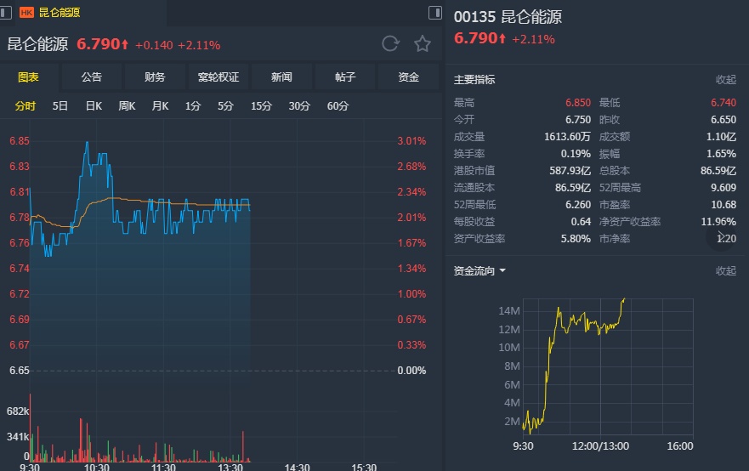Click the 14M label on fund flow chart
749x471 pixels.
point(508,311)
